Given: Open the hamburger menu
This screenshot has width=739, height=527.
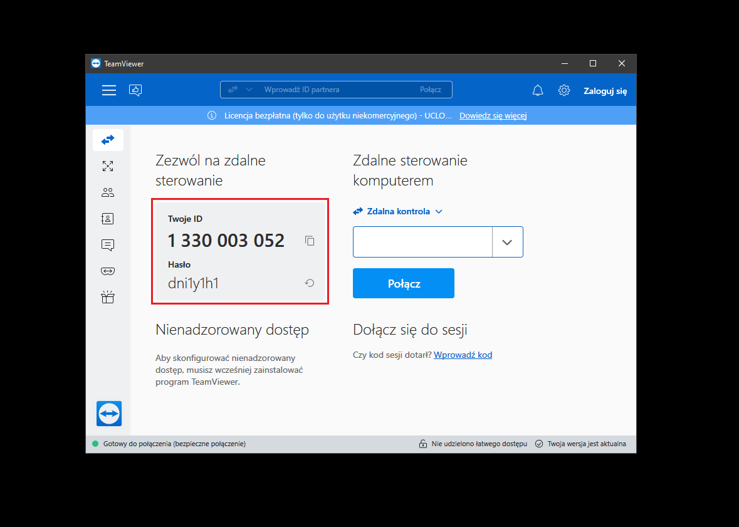Looking at the screenshot, I should (x=108, y=90).
